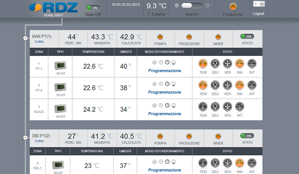Click the VEN icon in the SCALE row

coord(228,107)
